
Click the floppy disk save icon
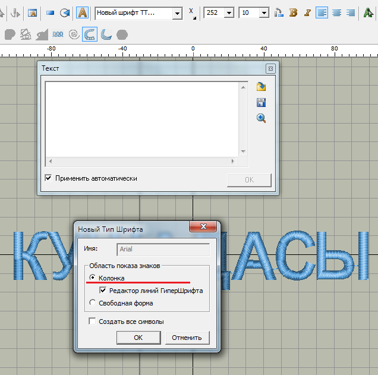(261, 102)
